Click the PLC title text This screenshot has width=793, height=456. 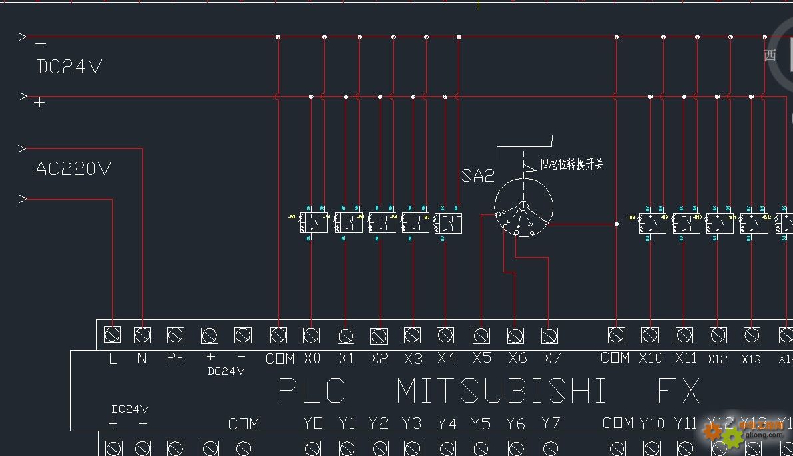312,390
